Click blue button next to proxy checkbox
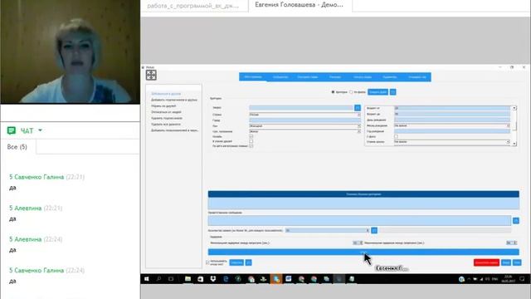 point(236,262)
